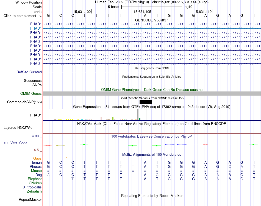
Task: Click the faded 'T' in the Elephant row
Action: click(x=73, y=179)
